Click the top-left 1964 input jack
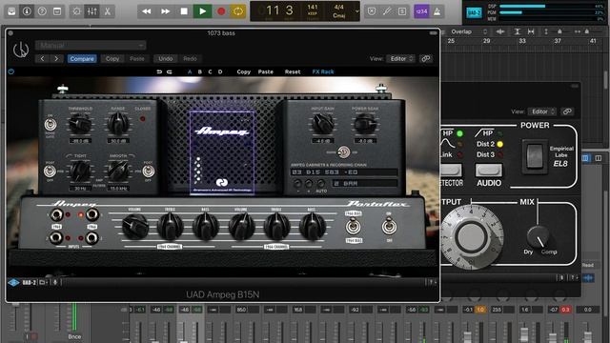The width and height of the screenshot is (610, 343). click(56, 214)
